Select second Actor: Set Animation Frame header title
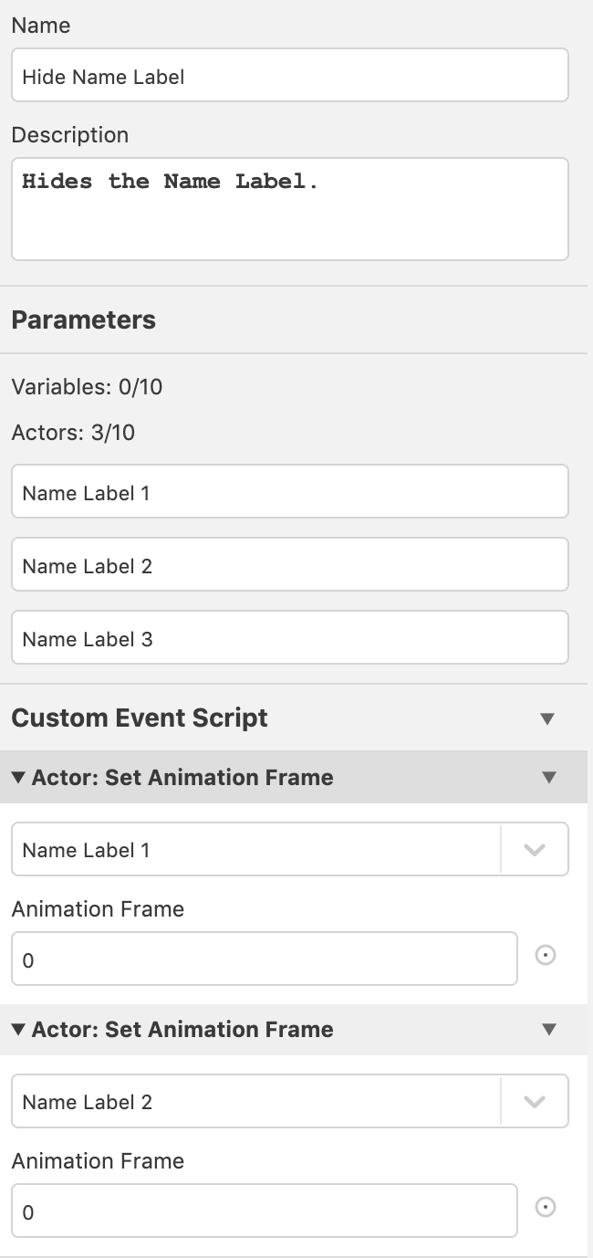 [182, 1030]
